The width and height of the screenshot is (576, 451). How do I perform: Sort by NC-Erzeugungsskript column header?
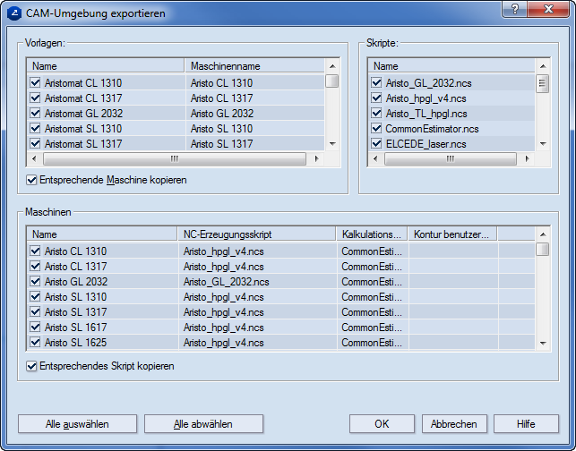[x=257, y=234]
